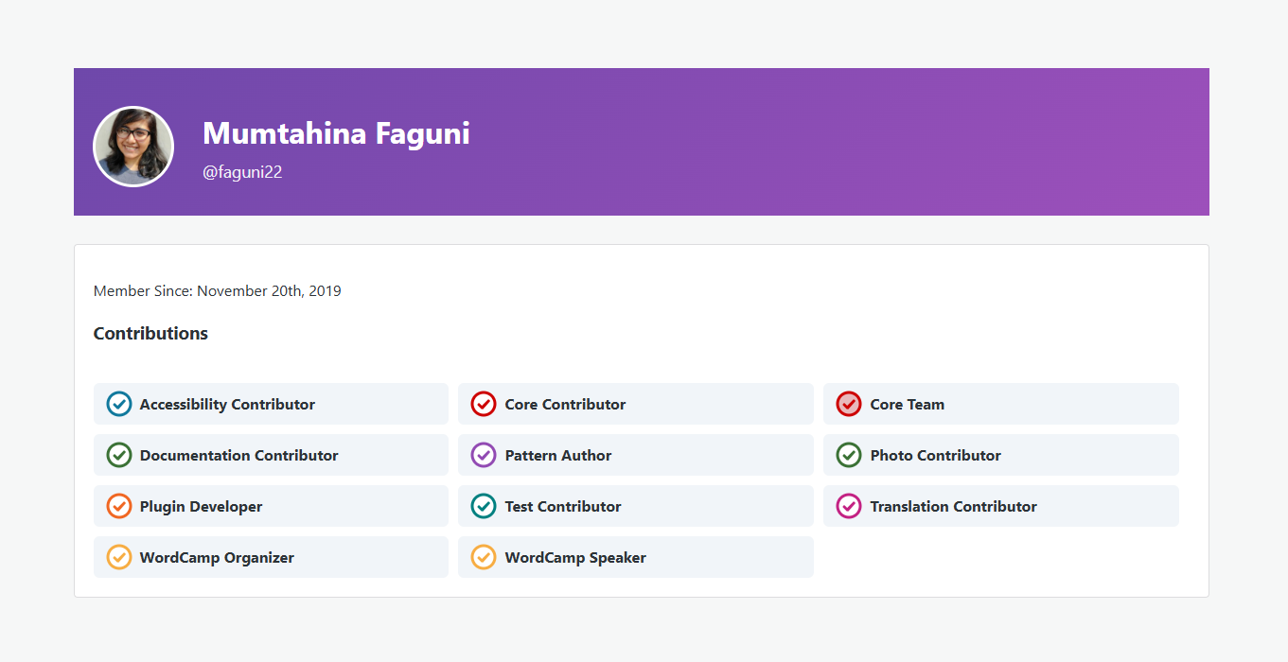Click the teal Test Contributor checkmark icon
1288x662 pixels.
pyautogui.click(x=484, y=506)
